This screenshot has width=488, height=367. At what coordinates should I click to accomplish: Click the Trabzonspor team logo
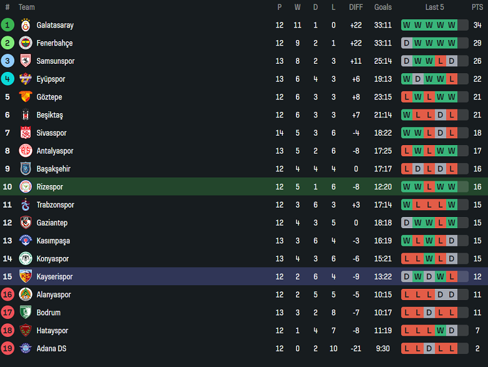point(26,205)
